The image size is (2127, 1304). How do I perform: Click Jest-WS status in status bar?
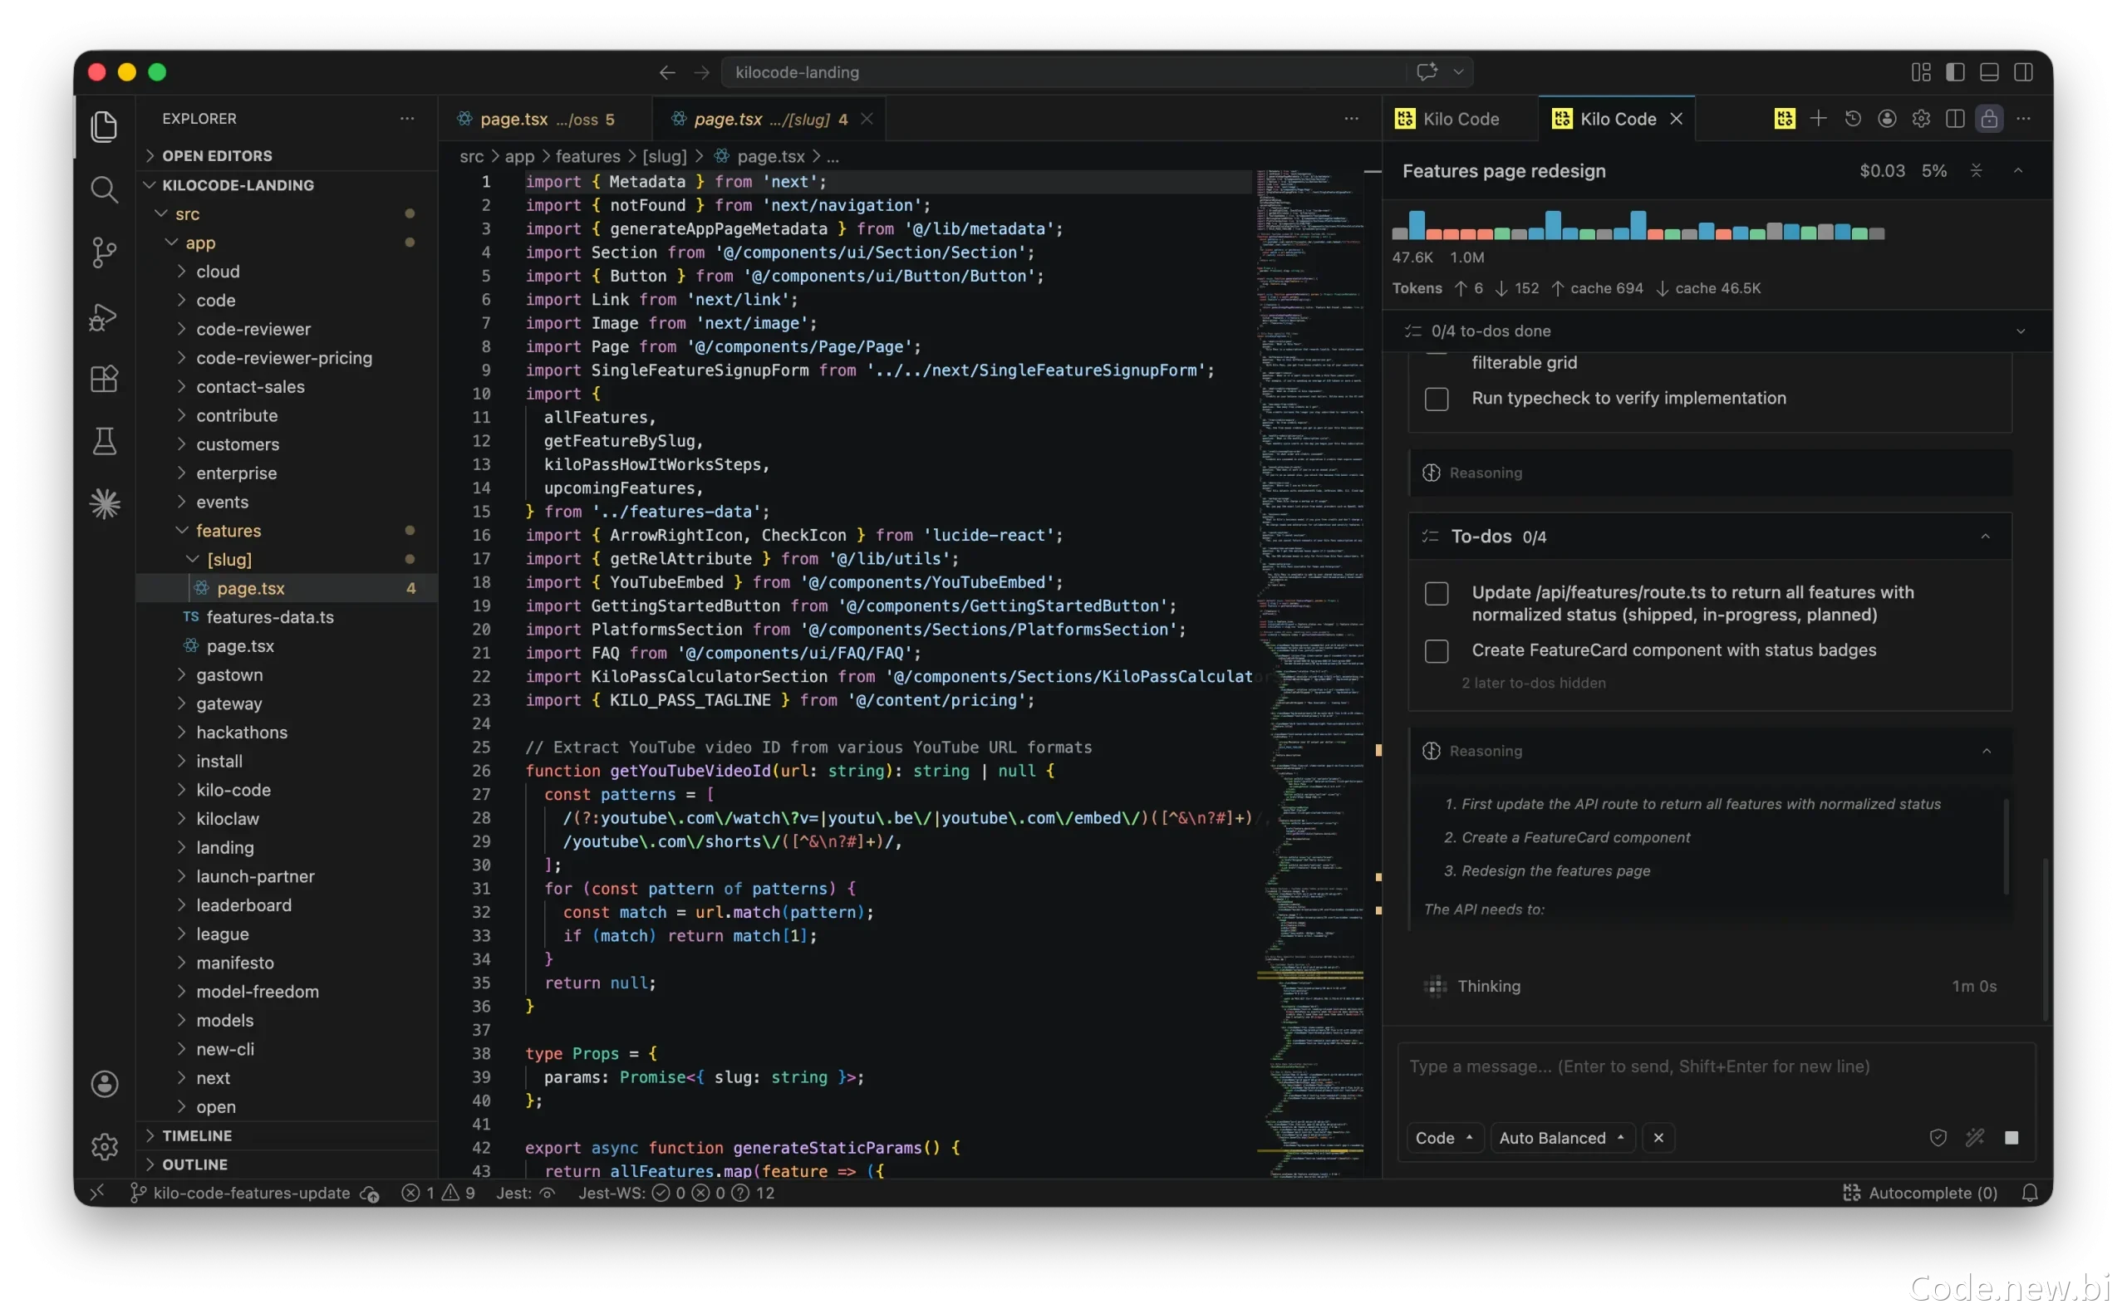click(x=676, y=1193)
